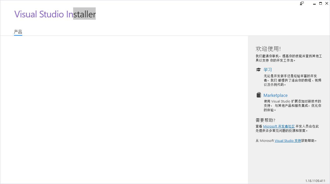Click the graduation cap icon beside 学习
The image size is (330, 184).
(x=258, y=70)
